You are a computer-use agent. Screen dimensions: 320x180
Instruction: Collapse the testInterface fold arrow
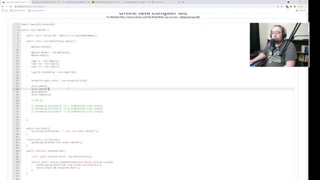click(x=20, y=151)
